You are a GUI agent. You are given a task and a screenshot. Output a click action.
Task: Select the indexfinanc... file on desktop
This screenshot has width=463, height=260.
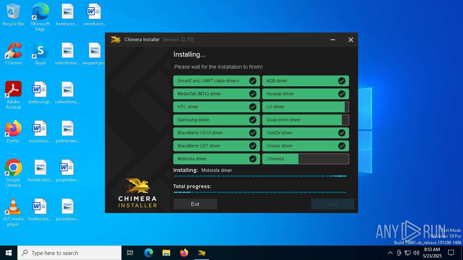click(68, 54)
